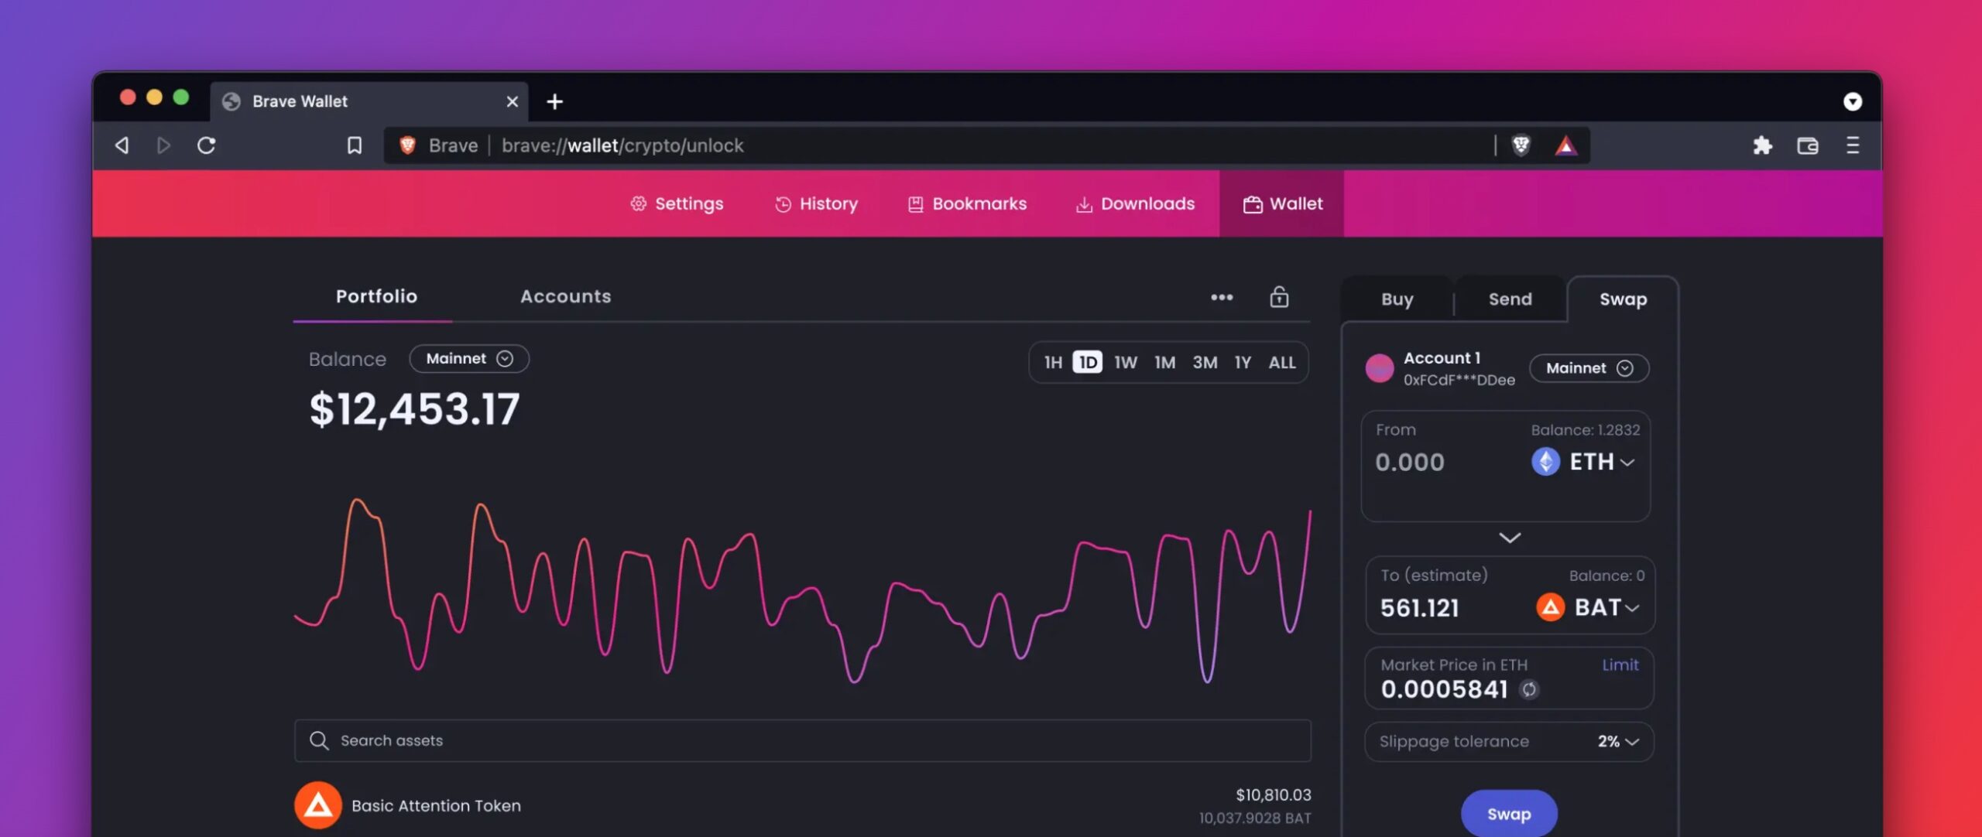Select the ALL chart timeframe

coord(1281,362)
